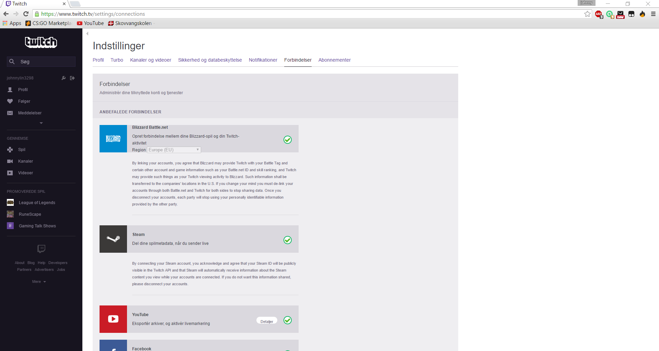Open the League of Legends thumbnail
This screenshot has width=659, height=351.
[x=10, y=202]
